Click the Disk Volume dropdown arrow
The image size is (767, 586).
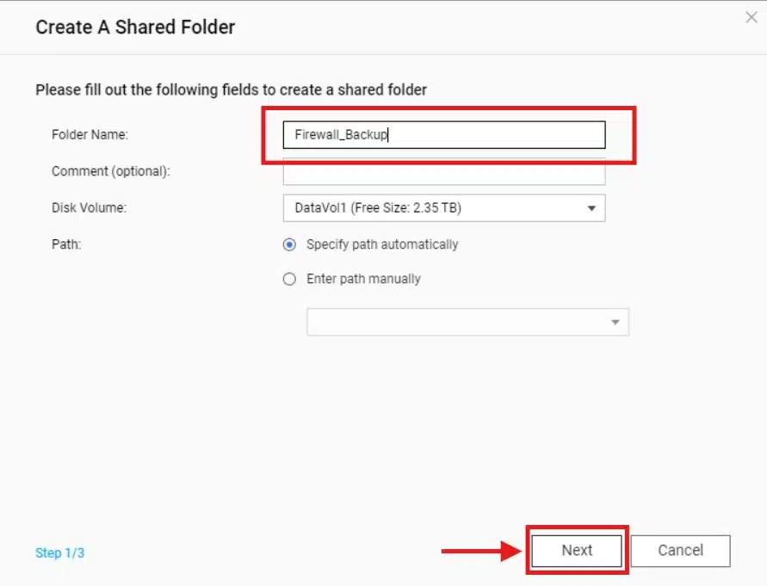tap(591, 208)
